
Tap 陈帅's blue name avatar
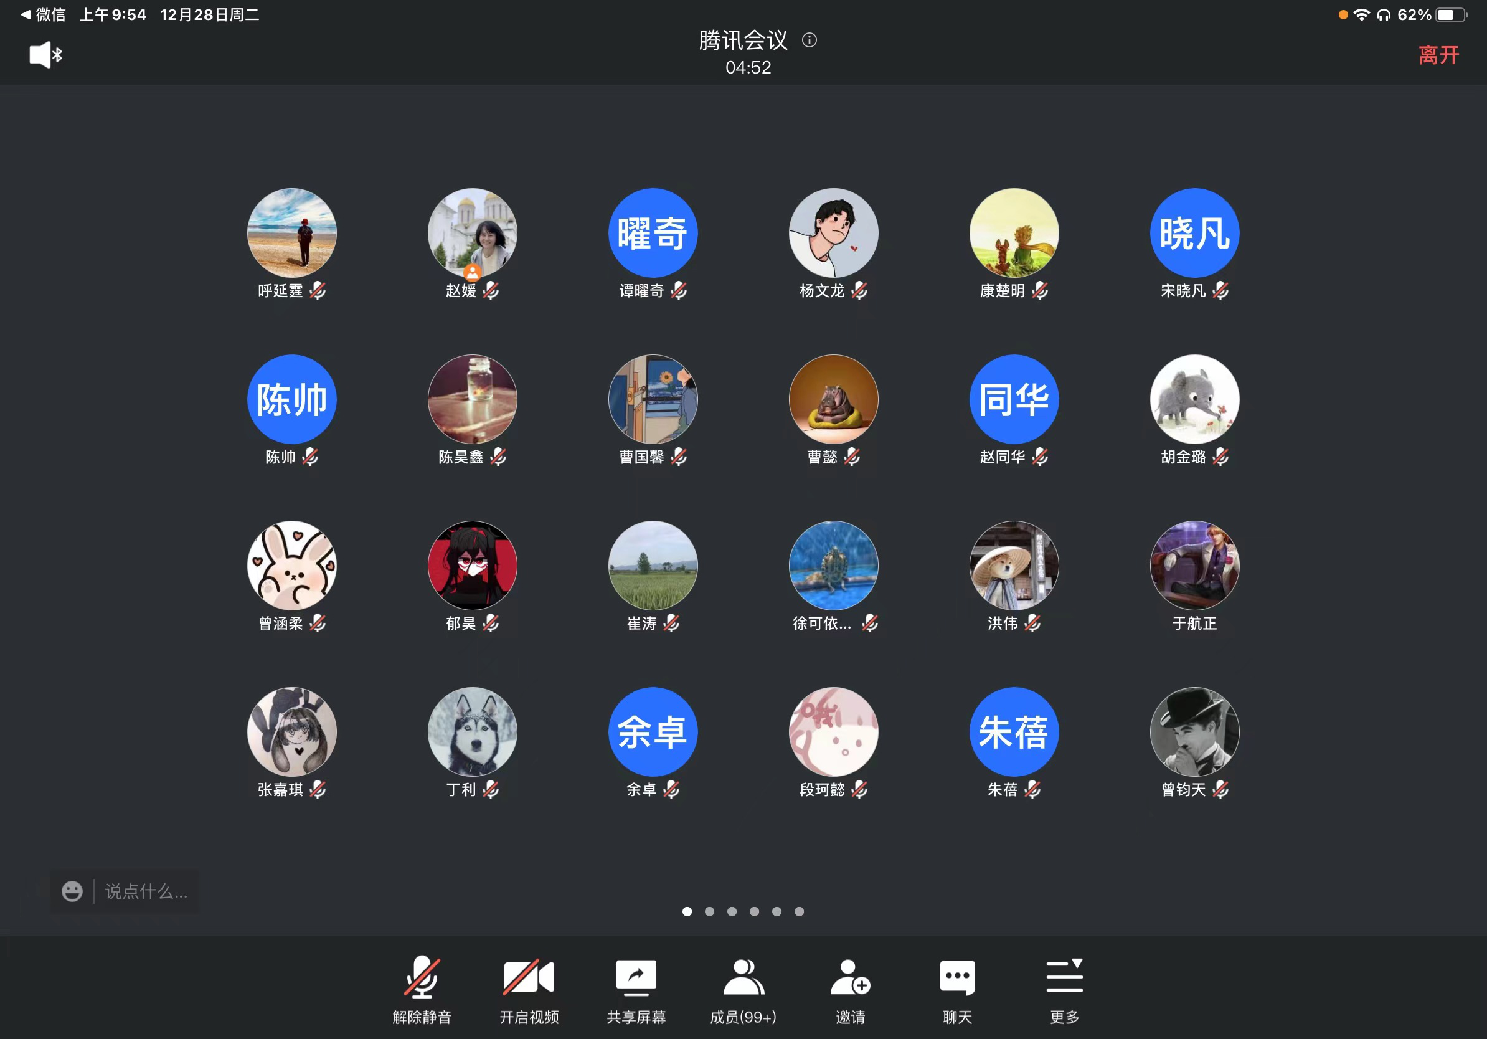[x=291, y=399]
